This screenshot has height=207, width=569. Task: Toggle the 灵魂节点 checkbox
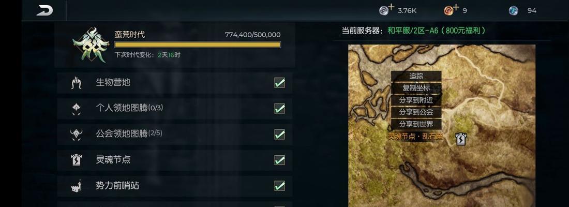click(x=279, y=160)
